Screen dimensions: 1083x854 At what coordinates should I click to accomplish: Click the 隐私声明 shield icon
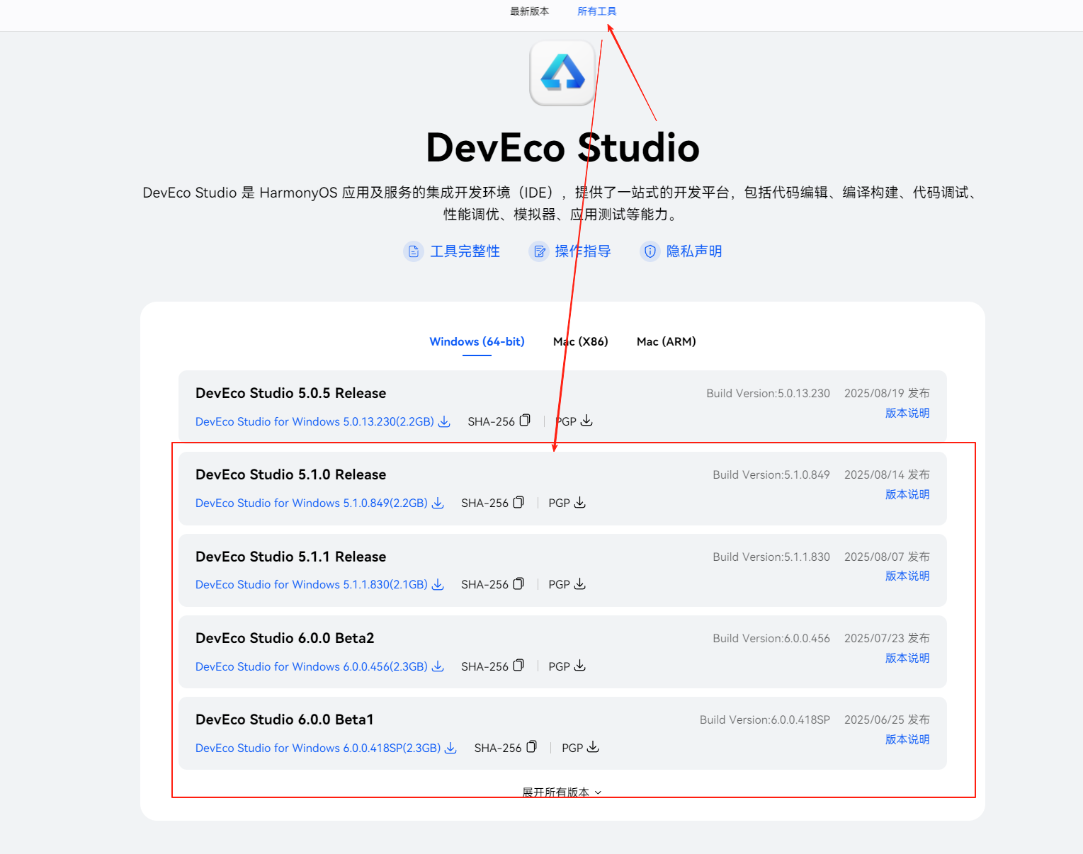tap(650, 251)
